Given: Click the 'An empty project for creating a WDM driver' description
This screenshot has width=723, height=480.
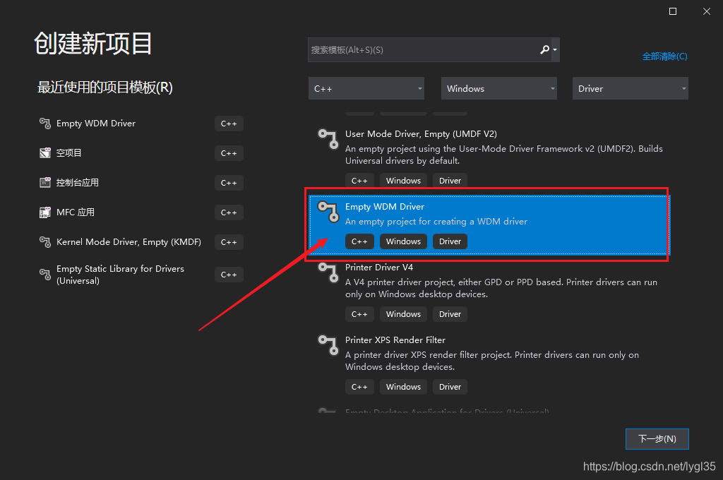Looking at the screenshot, I should pos(436,222).
